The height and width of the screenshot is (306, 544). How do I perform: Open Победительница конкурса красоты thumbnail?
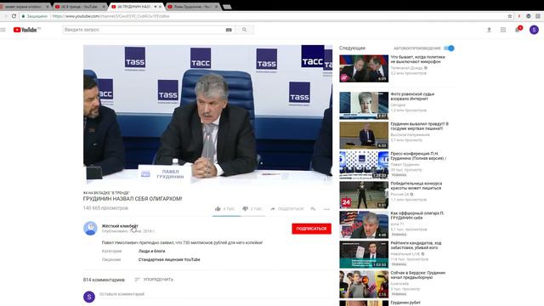click(x=364, y=195)
